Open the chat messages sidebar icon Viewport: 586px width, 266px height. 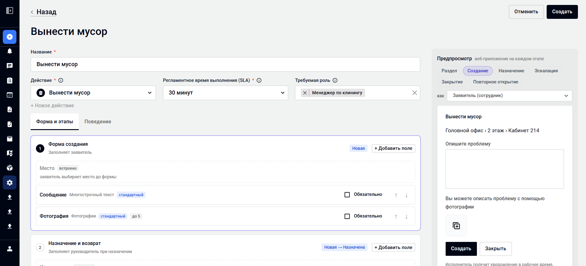(x=10, y=65)
